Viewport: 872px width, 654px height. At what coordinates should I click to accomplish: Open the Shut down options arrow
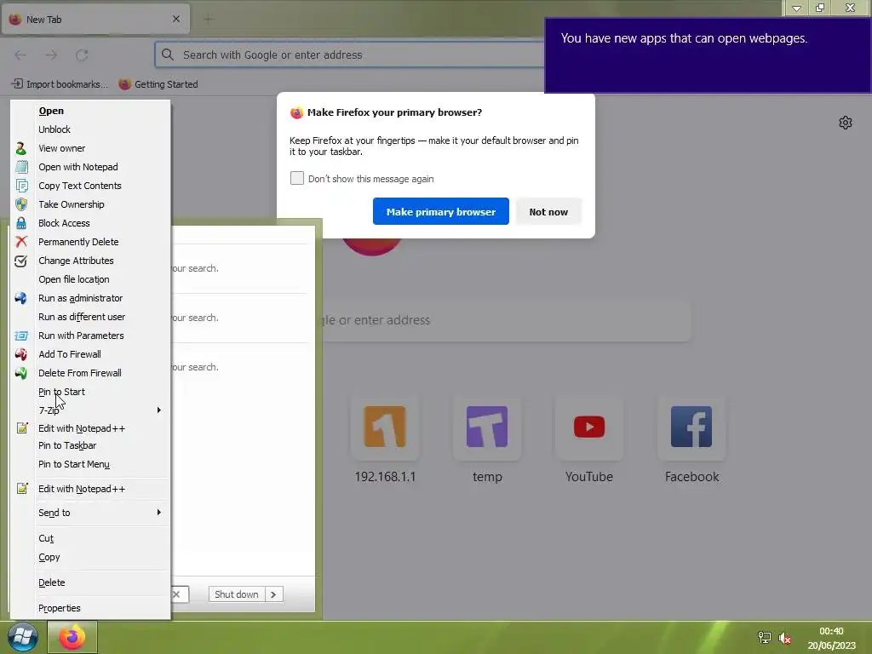(273, 594)
